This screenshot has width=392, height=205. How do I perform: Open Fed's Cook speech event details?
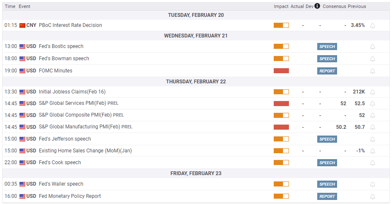click(60, 162)
